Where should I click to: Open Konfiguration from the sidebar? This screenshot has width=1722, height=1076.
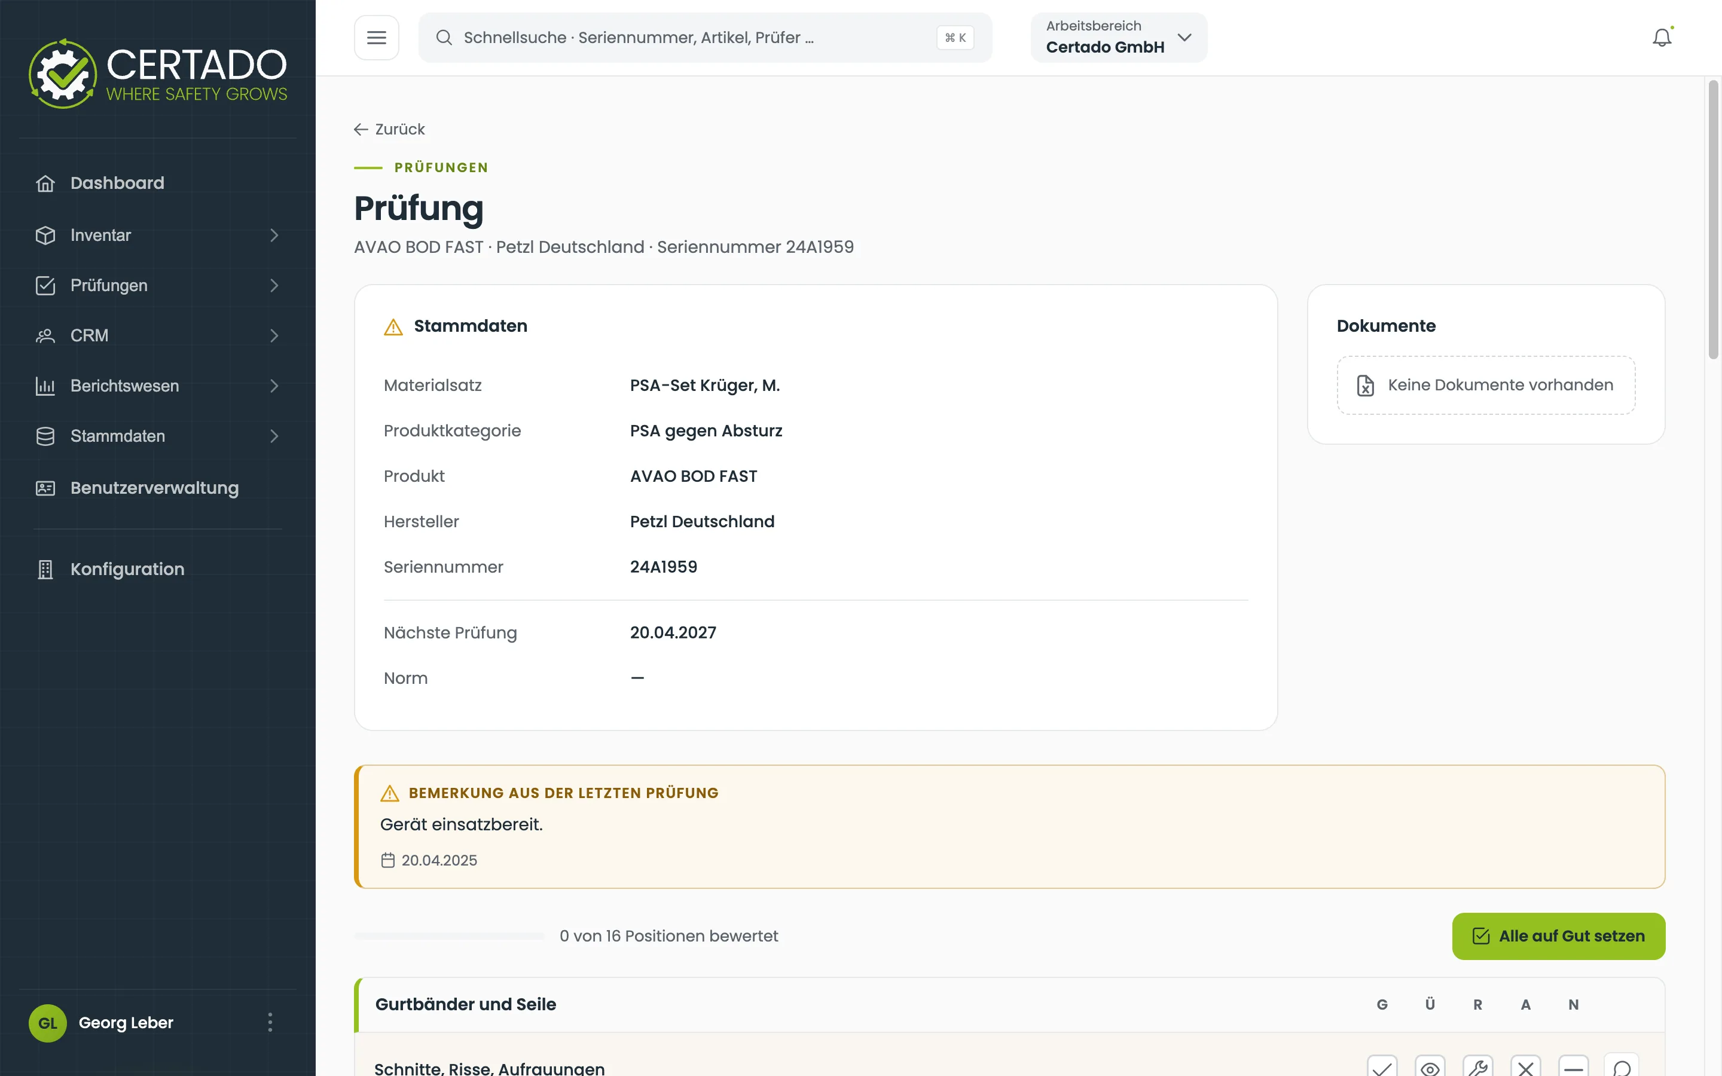click(158, 569)
